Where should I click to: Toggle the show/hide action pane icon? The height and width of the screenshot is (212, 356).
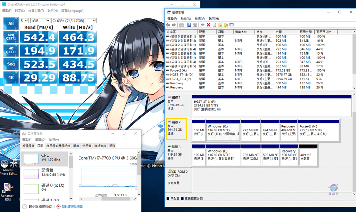(x=195, y=25)
